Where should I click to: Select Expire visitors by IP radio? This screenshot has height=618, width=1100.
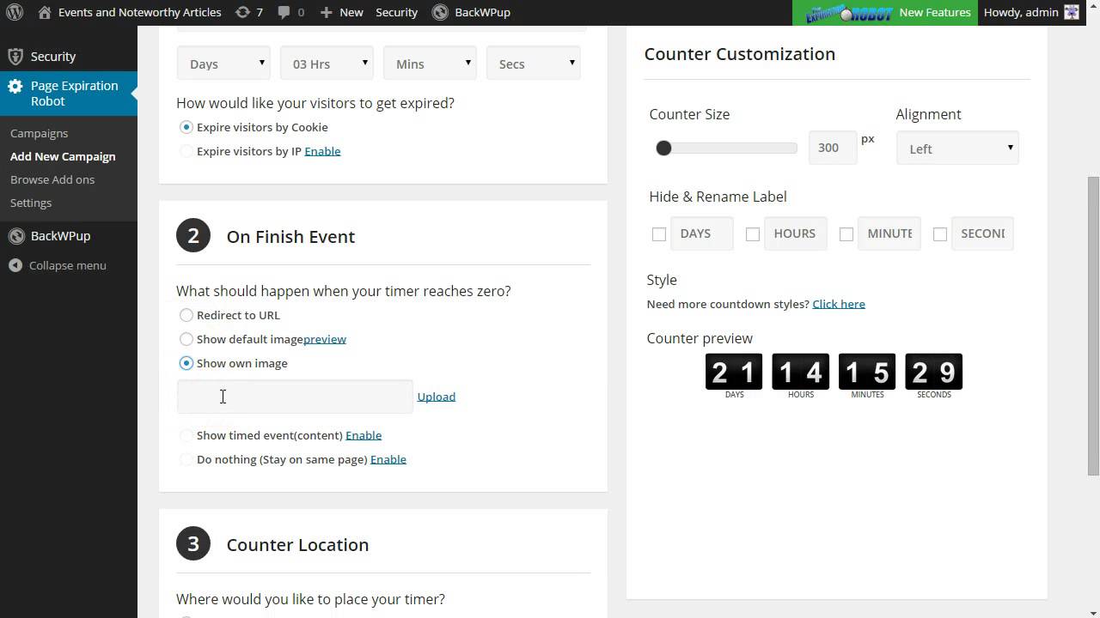186,151
